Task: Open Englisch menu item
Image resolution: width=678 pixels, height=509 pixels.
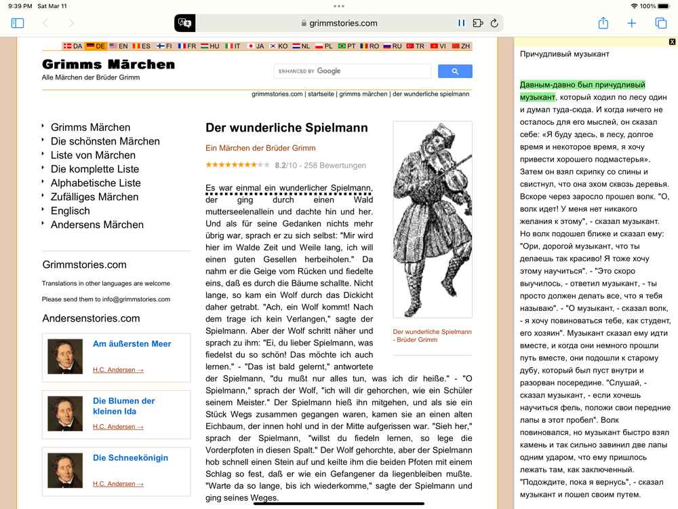Action: [71, 211]
